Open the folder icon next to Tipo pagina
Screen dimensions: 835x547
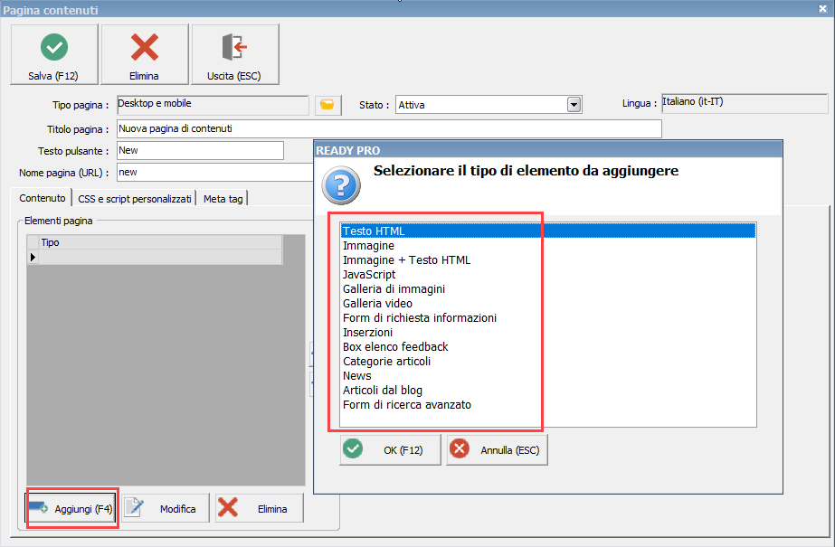327,105
